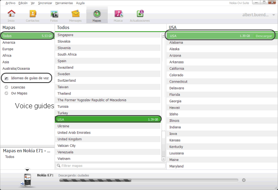Viewport: 278px width, 190px height.
Task: Open the Herramientas menu
Action: pyautogui.click(x=64, y=3)
